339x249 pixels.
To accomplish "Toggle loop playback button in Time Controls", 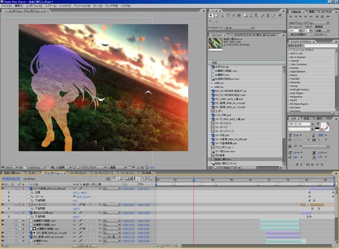I will [x=323, y=16].
